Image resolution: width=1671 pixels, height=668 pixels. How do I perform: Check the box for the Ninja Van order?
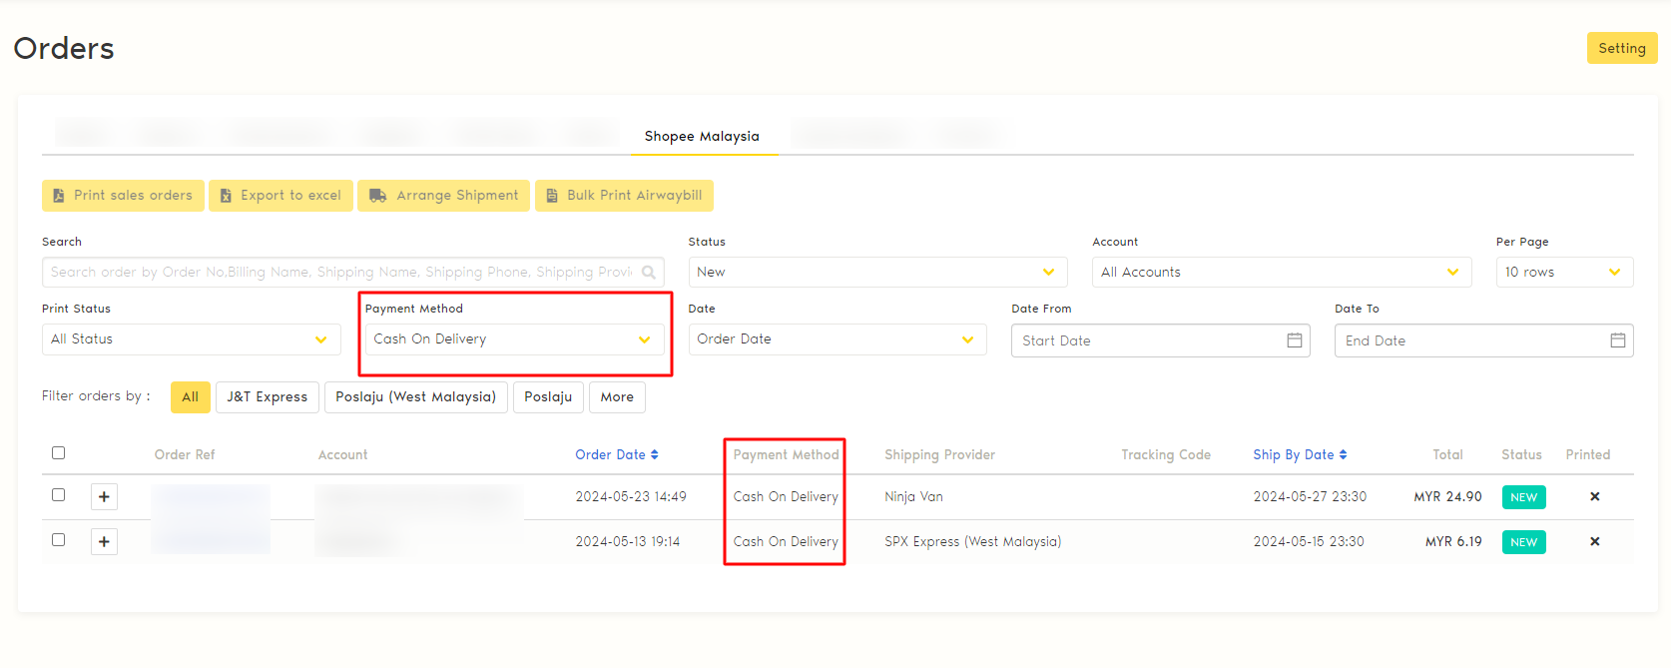[58, 495]
